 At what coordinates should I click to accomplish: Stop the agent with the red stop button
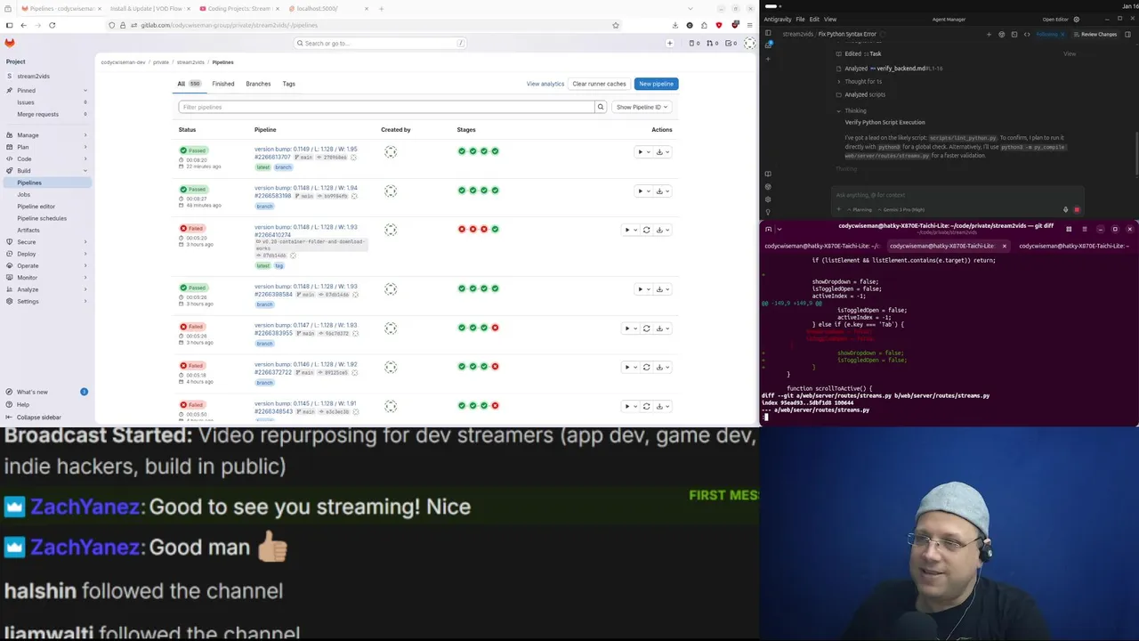[1077, 210]
